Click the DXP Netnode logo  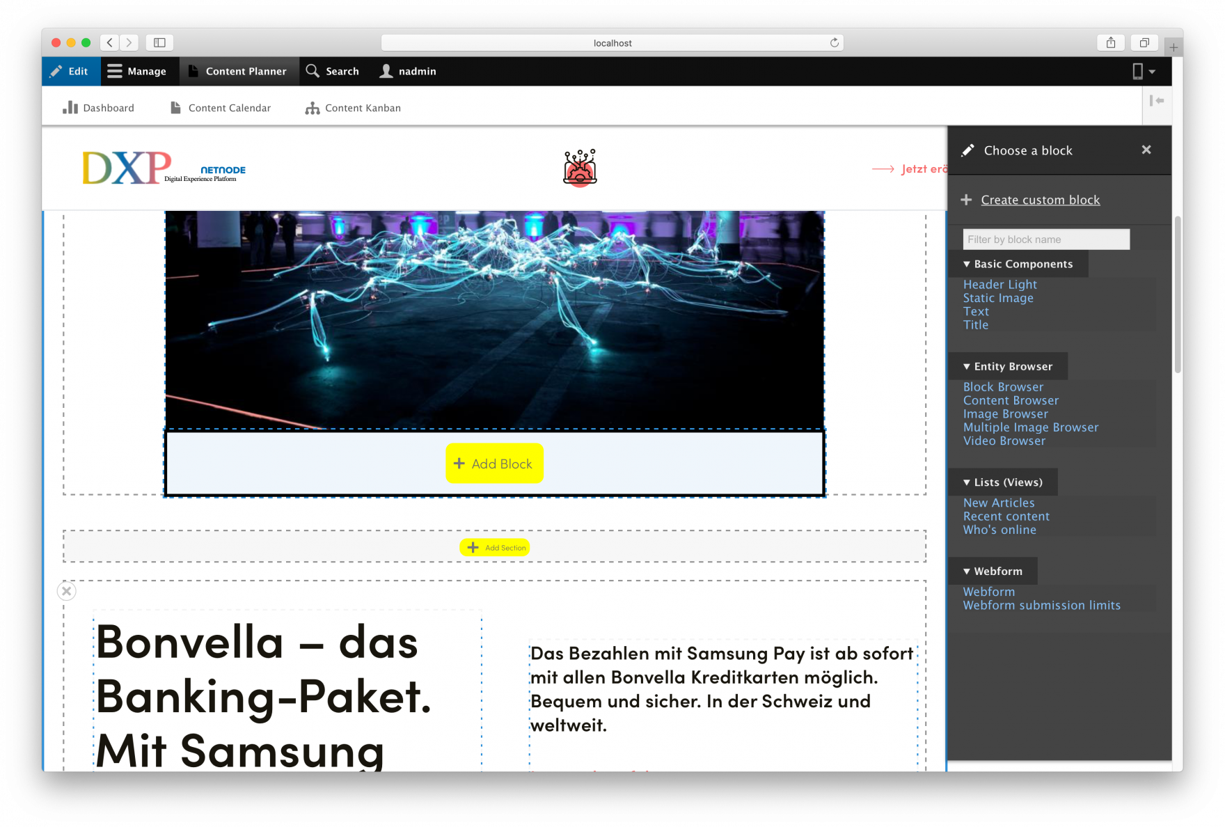[x=164, y=168]
